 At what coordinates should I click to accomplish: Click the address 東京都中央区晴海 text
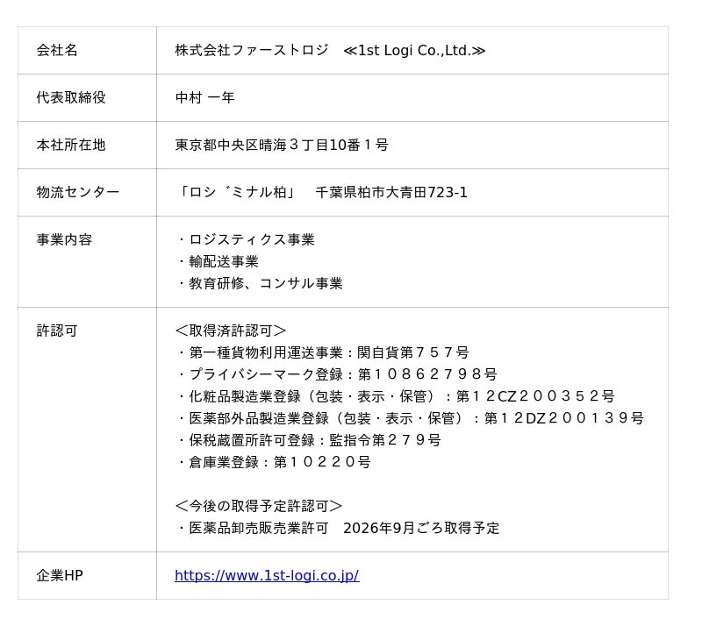[231, 145]
